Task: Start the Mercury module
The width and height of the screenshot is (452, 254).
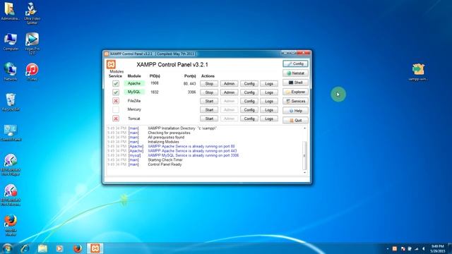Action: tap(209, 110)
